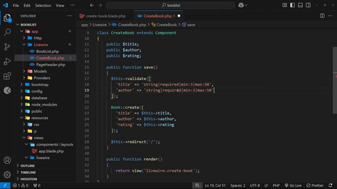Open the Source Control view
Image resolution: width=337 pixels, height=189 pixels.
coord(7,47)
